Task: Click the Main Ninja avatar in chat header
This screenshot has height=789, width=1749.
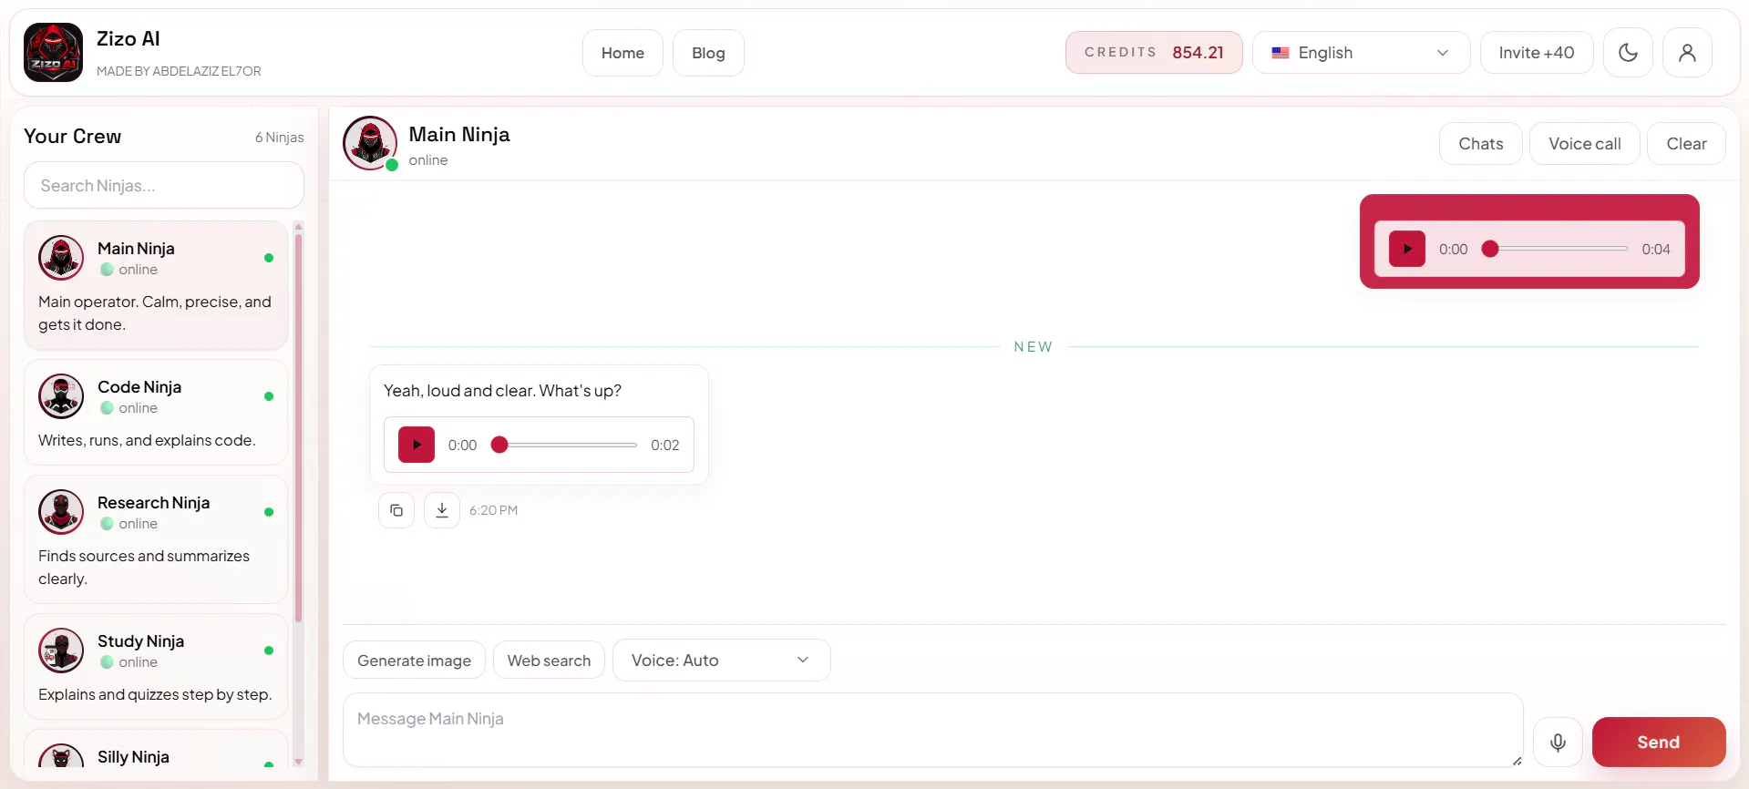Action: tap(370, 143)
